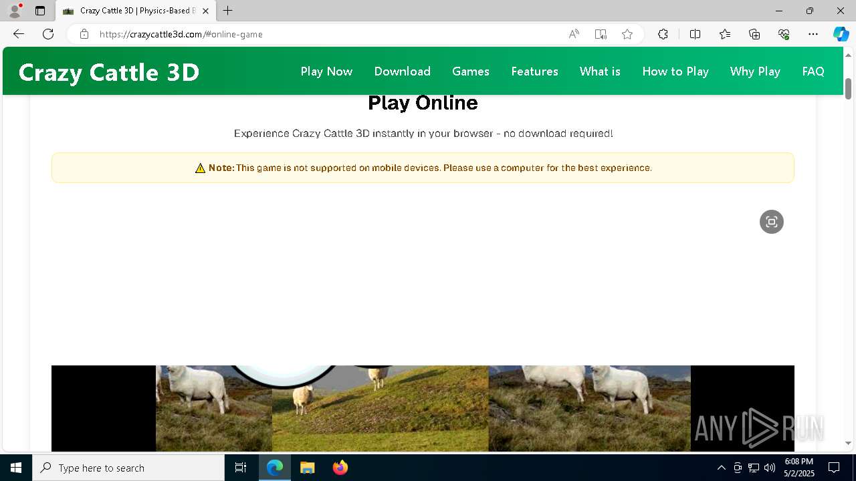Open the Download nav link
856x481 pixels.
(x=403, y=71)
